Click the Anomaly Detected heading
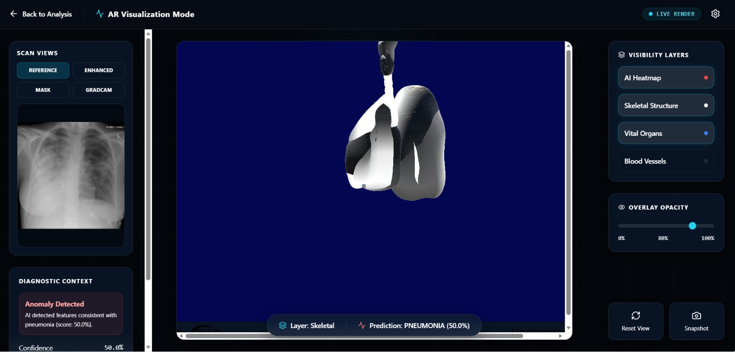735x352 pixels. point(55,304)
